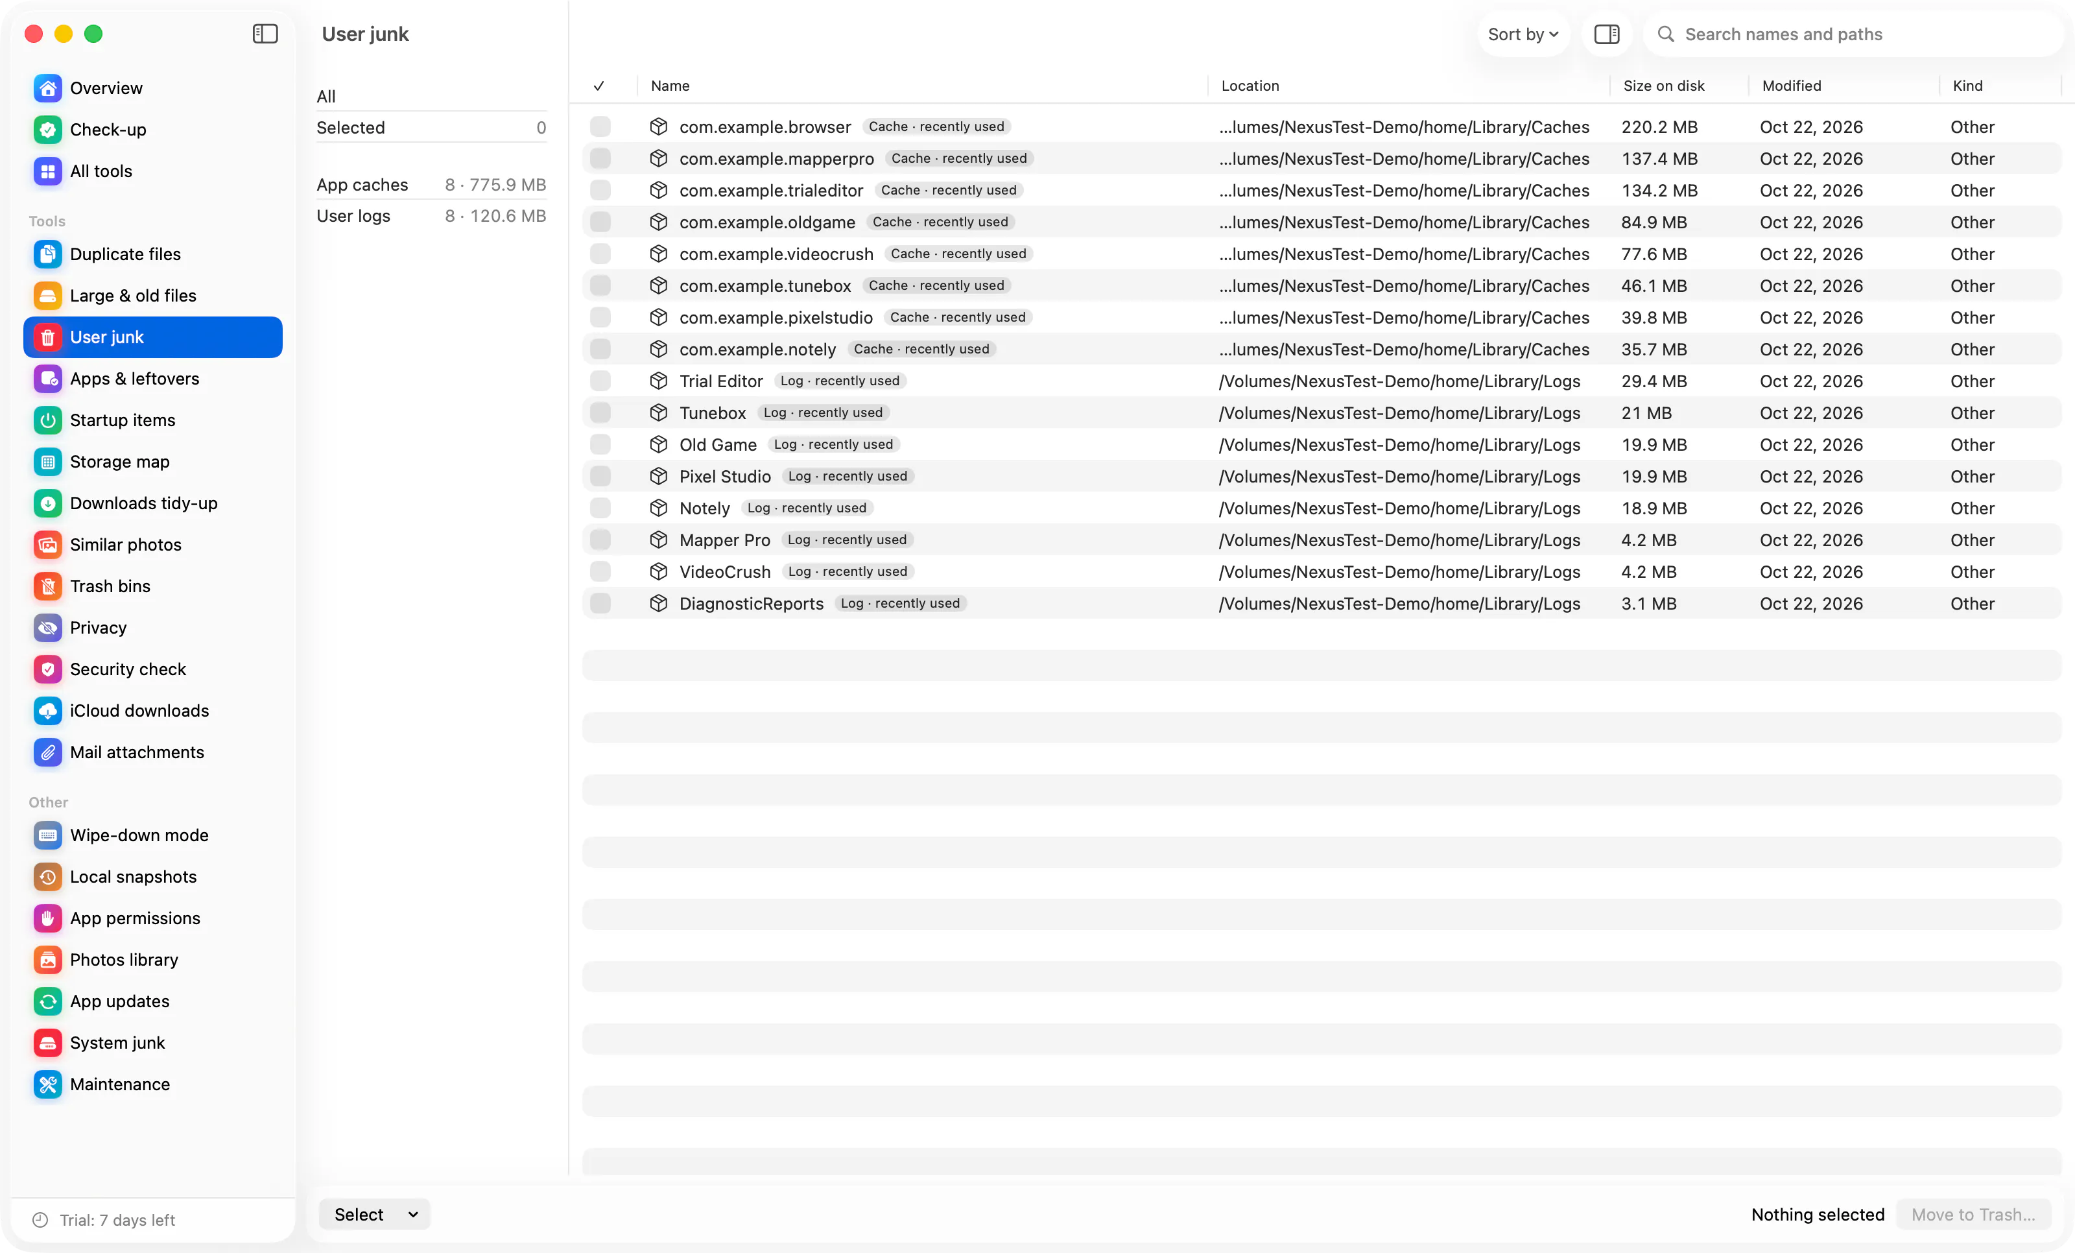The image size is (2075, 1253).
Task: Click the App updates refresh icon
Action: (x=48, y=1001)
